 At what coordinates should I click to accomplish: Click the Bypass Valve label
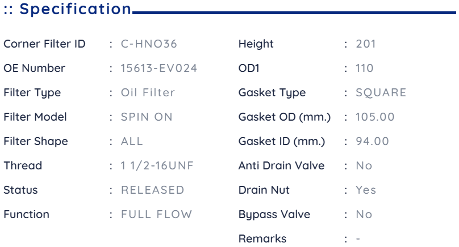click(274, 215)
